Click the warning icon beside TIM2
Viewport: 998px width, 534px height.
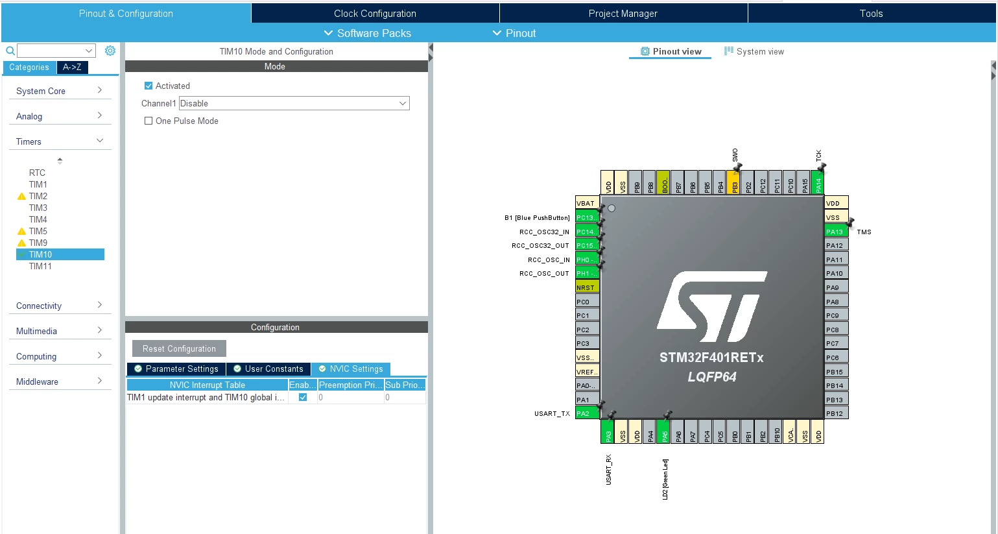[21, 196]
